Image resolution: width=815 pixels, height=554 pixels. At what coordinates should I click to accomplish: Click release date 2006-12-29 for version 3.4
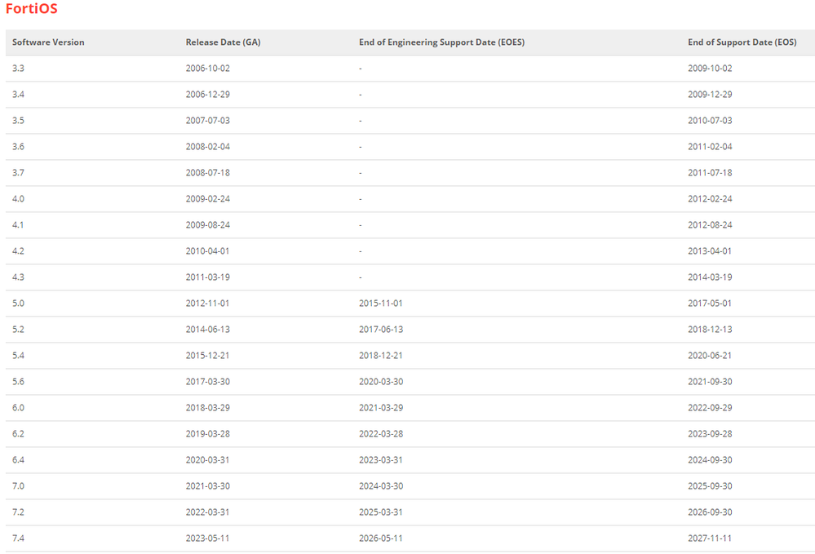pos(207,95)
